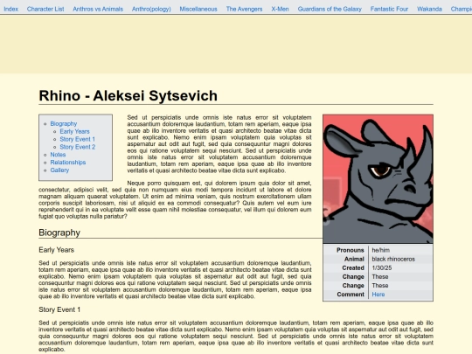The height and width of the screenshot is (354, 472).
Task: Open X-Men navigation link
Action: [x=280, y=9]
